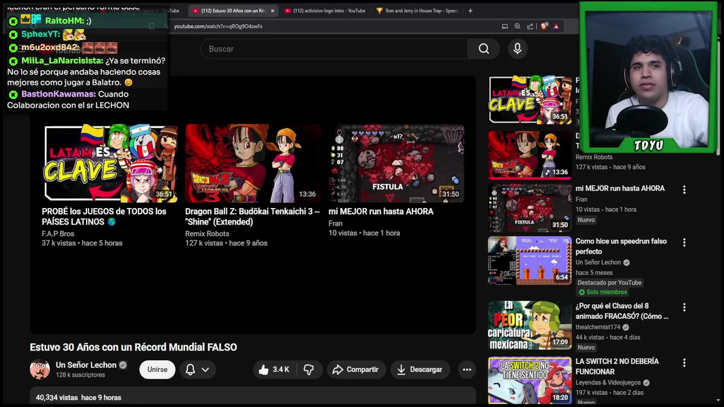Click the Compartir button
Screen dimensions: 724x407
point(355,370)
